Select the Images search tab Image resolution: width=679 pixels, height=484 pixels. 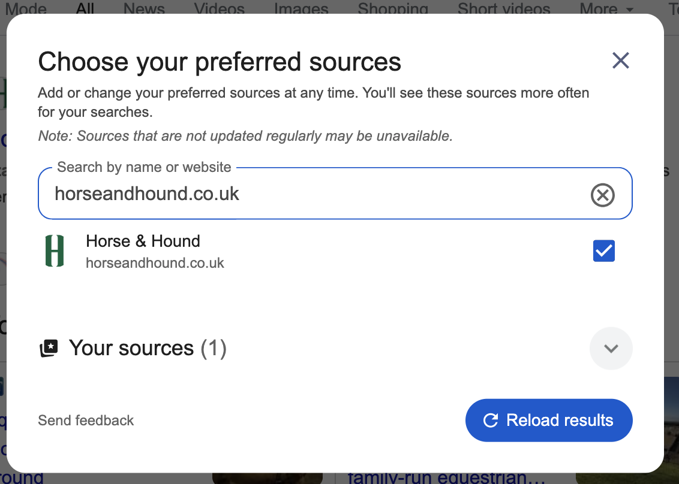point(301,9)
